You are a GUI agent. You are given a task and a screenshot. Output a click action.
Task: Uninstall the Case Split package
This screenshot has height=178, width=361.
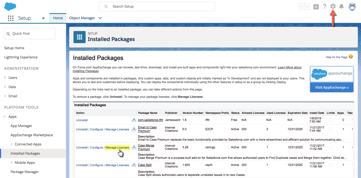82,165
